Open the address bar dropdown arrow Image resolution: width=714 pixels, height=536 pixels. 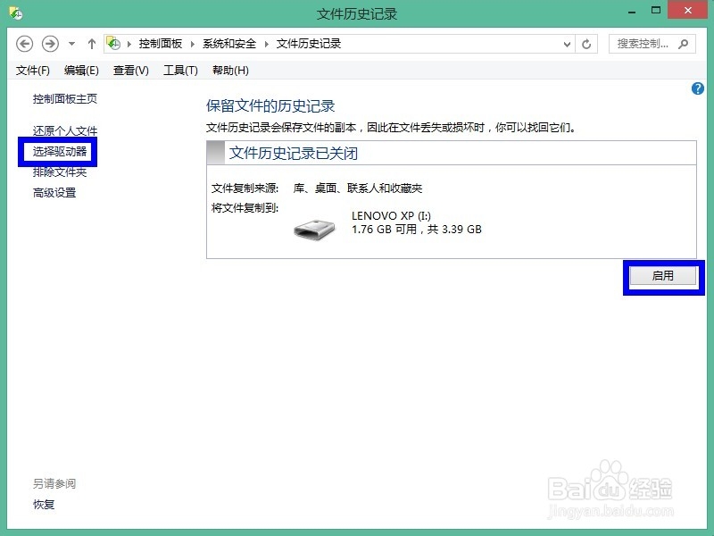point(566,43)
